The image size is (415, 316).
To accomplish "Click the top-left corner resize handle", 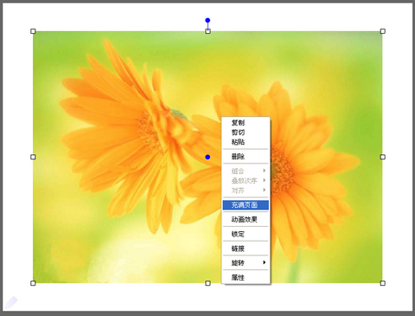I will pos(33,31).
